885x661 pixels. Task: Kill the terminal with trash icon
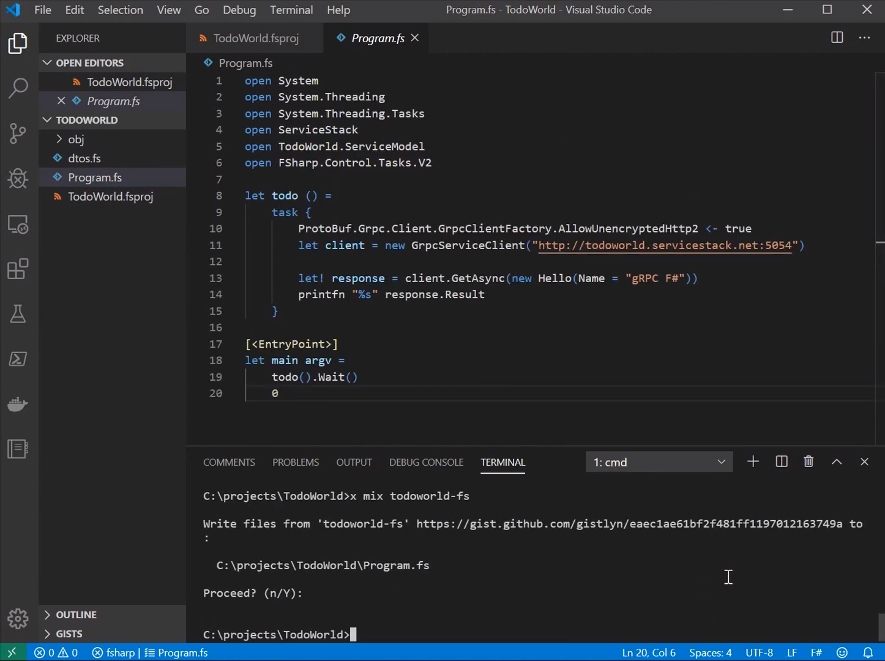(x=808, y=461)
